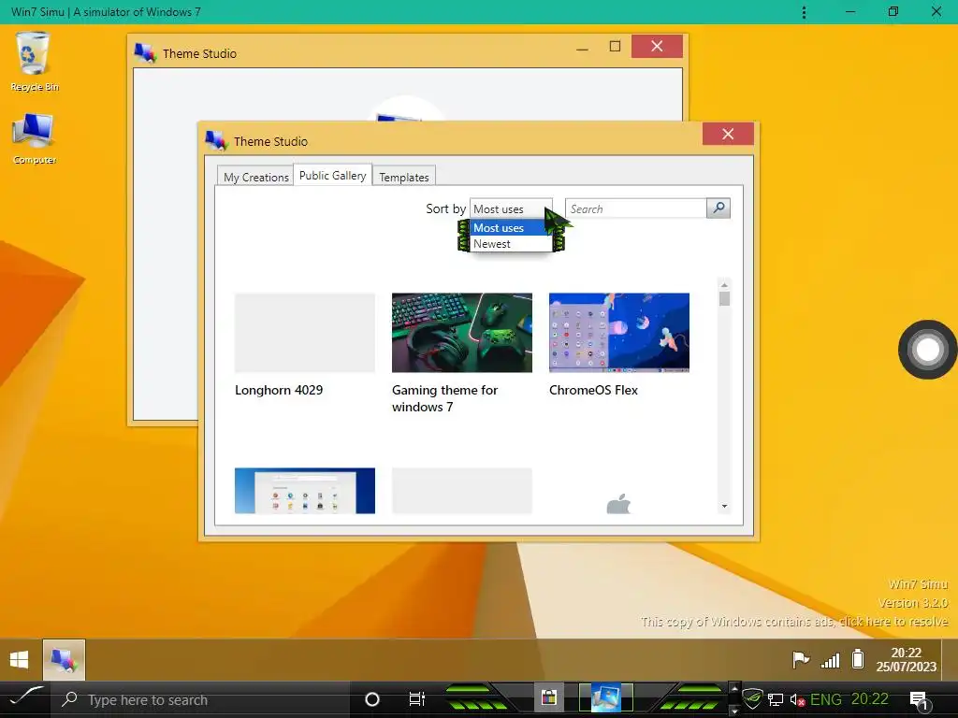
Task: Switch to the My Creations tab
Action: click(255, 177)
